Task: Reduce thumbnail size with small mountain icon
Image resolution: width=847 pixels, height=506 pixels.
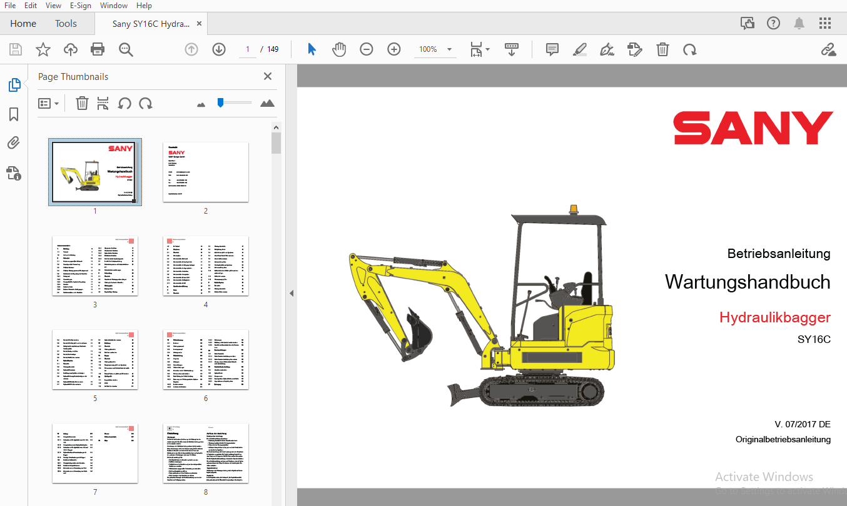Action: click(x=201, y=104)
